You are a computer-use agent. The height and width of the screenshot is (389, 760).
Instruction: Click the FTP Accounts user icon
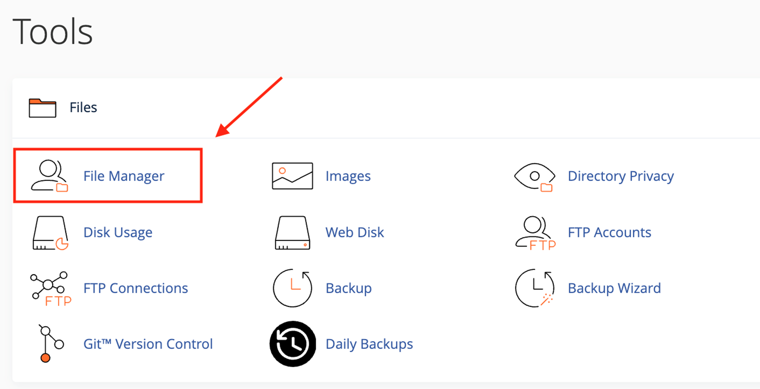[x=534, y=233]
